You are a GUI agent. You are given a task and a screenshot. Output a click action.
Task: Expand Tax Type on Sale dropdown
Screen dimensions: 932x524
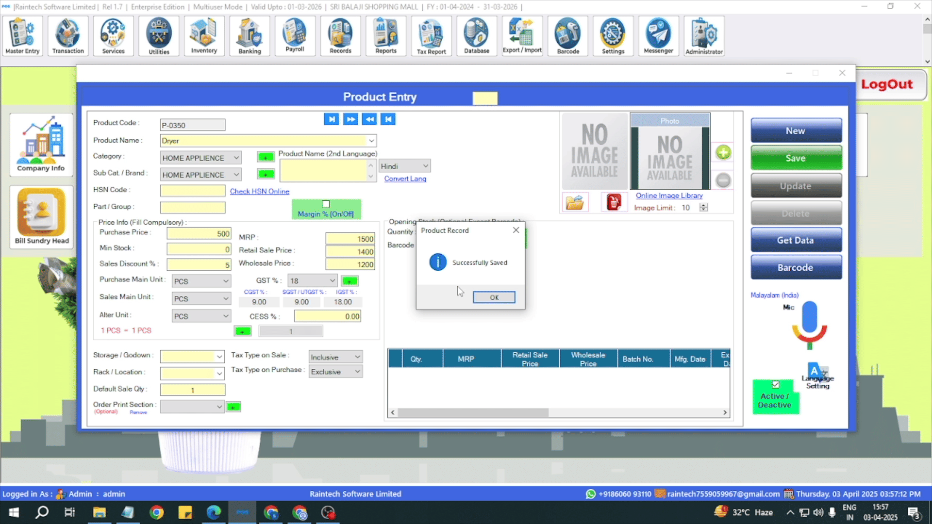[357, 357]
